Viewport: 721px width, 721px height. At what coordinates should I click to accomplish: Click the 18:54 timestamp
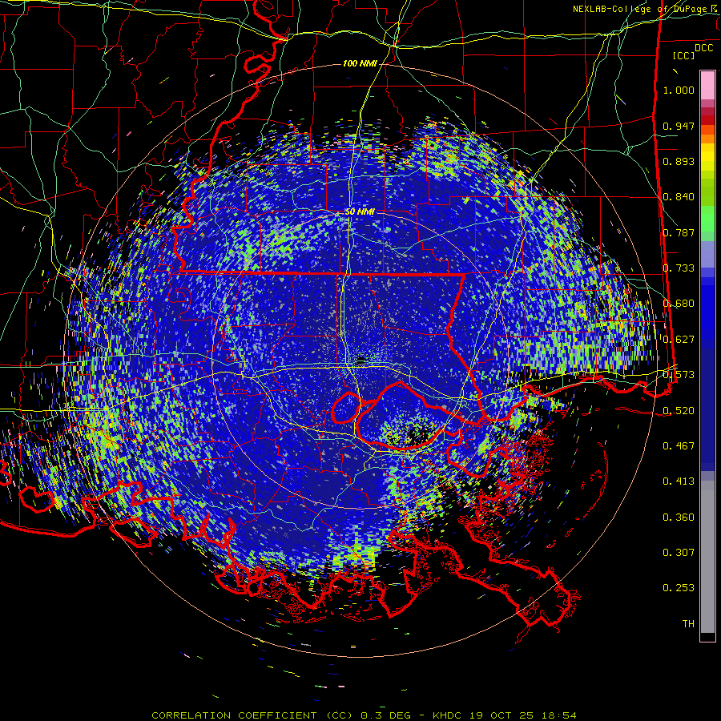558,715
